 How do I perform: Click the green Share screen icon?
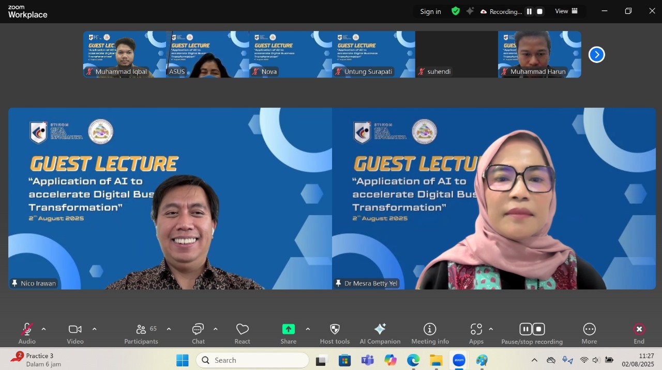pos(288,329)
